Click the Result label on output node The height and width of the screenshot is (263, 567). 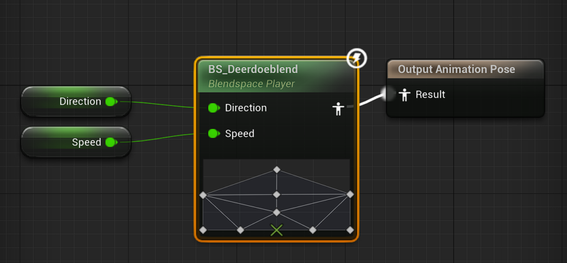(x=430, y=95)
